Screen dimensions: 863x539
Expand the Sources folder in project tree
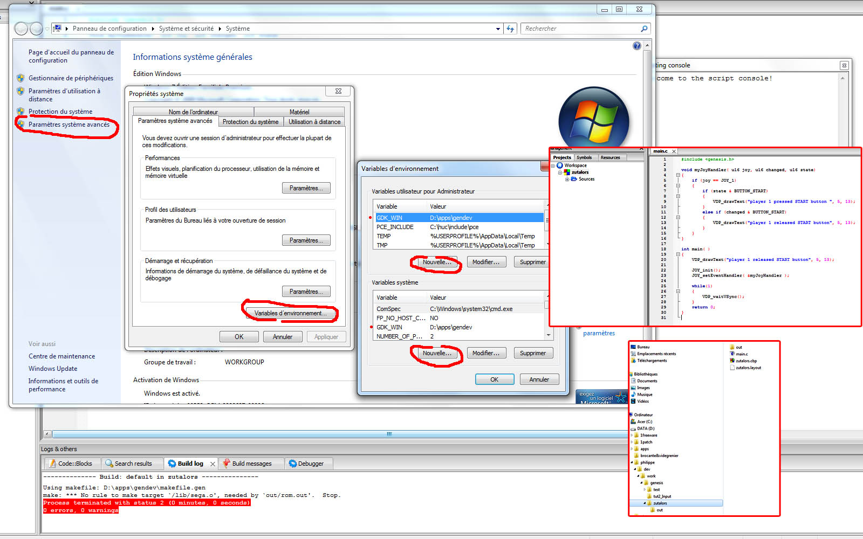(x=567, y=179)
